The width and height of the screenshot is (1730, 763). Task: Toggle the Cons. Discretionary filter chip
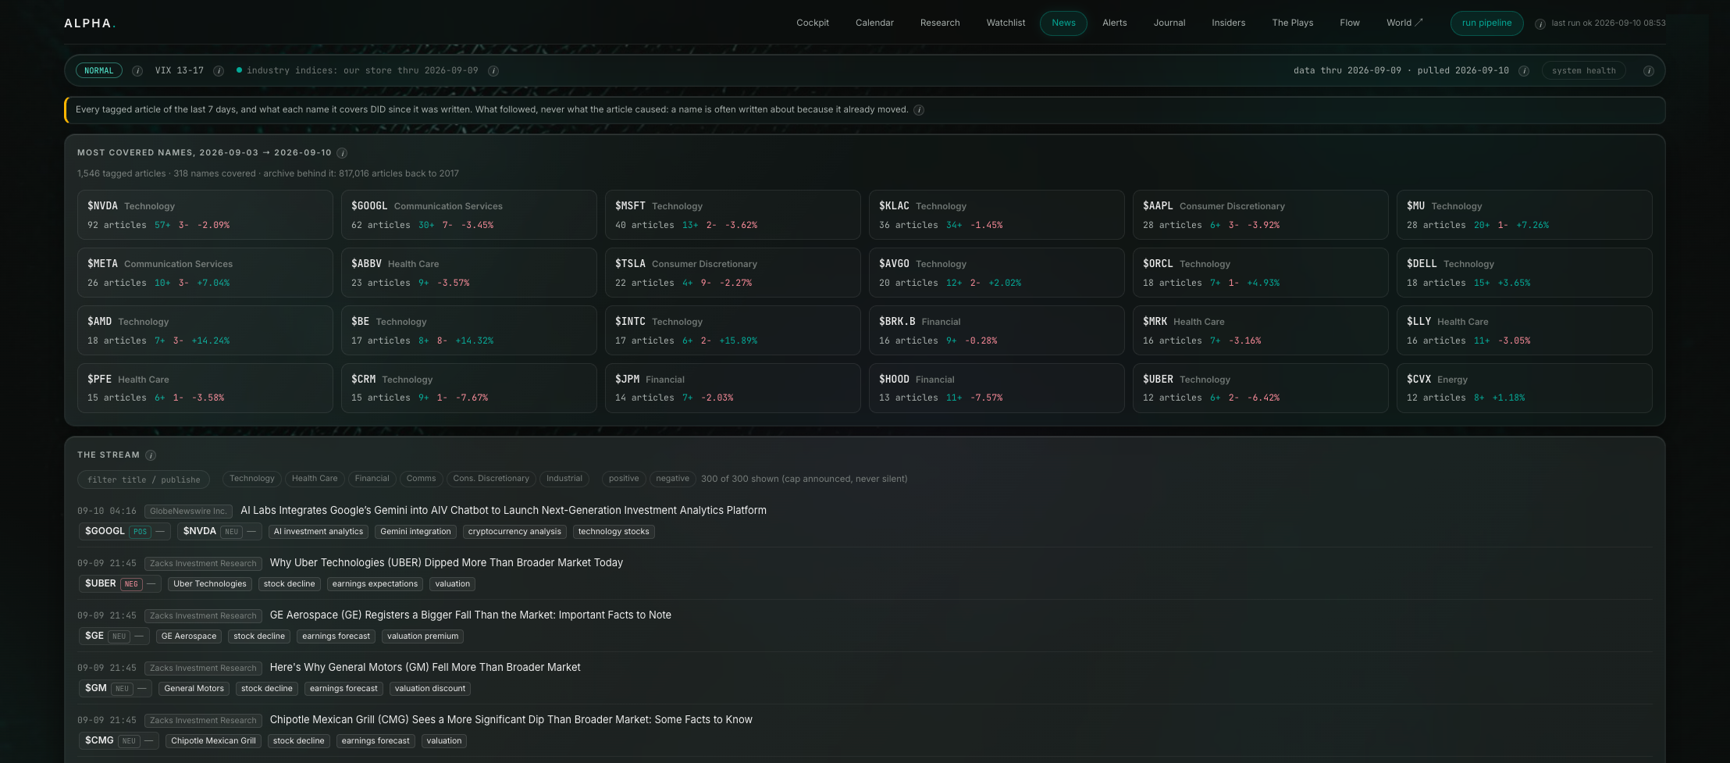tap(491, 479)
